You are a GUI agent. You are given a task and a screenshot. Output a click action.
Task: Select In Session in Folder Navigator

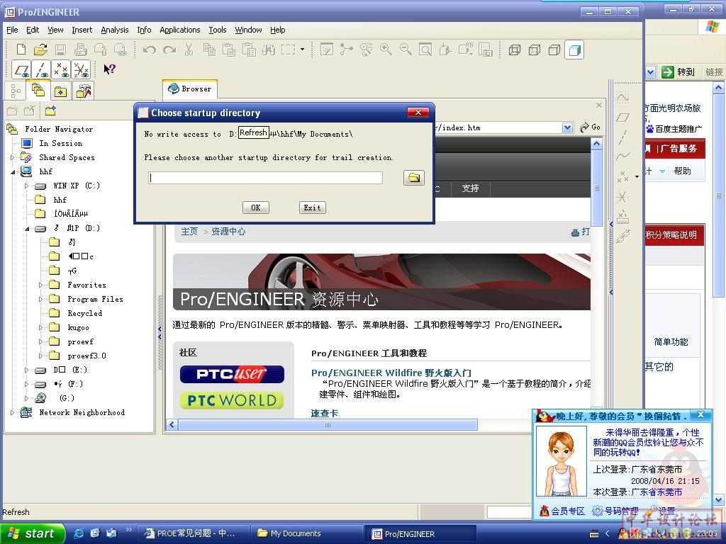pyautogui.click(x=60, y=143)
